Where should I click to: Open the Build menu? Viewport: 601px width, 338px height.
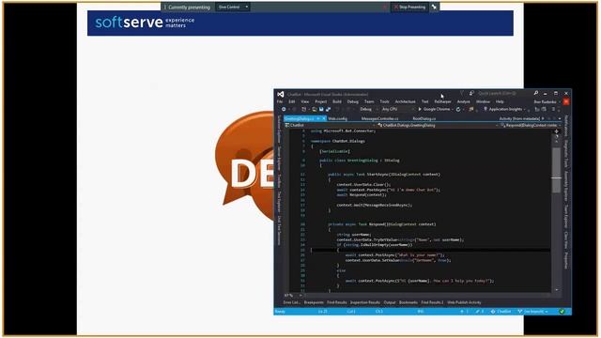pyautogui.click(x=337, y=101)
